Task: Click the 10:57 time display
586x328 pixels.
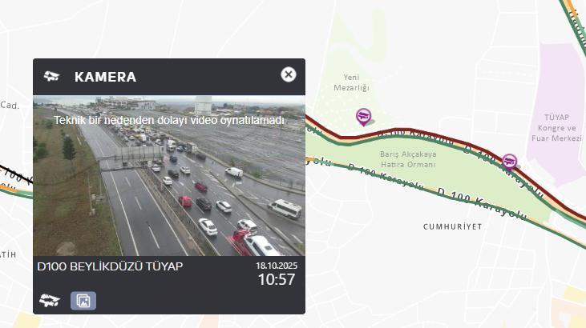Action: point(277,279)
